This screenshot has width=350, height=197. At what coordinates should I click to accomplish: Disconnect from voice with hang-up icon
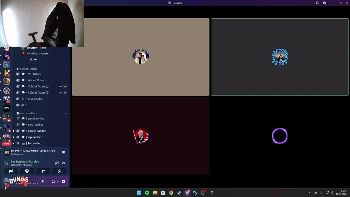pos(64,163)
